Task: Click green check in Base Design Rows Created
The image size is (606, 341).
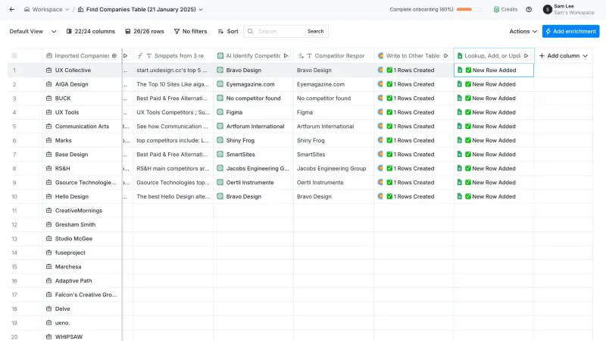Action: (389, 155)
